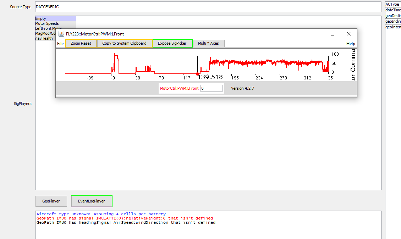Click the red relativeHeight warning log line
The height and width of the screenshot is (239, 401).
click(125, 218)
